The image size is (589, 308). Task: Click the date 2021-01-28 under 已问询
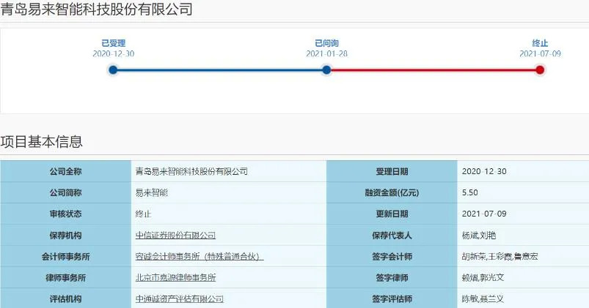[326, 54]
